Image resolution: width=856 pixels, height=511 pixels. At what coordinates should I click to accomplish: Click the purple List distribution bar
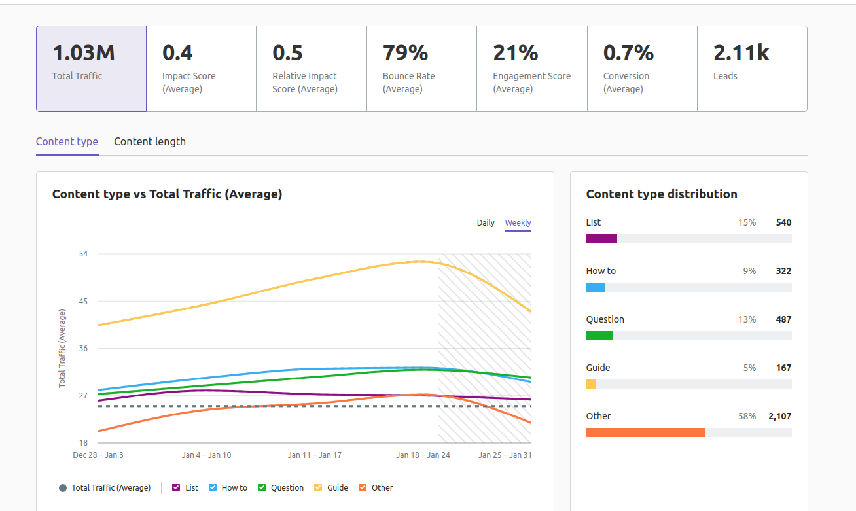click(601, 239)
